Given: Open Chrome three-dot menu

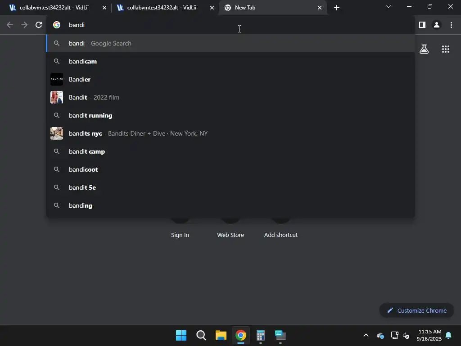Looking at the screenshot, I should point(451,25).
